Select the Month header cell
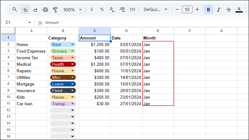The height and width of the screenshot is (140, 249). 158,38
